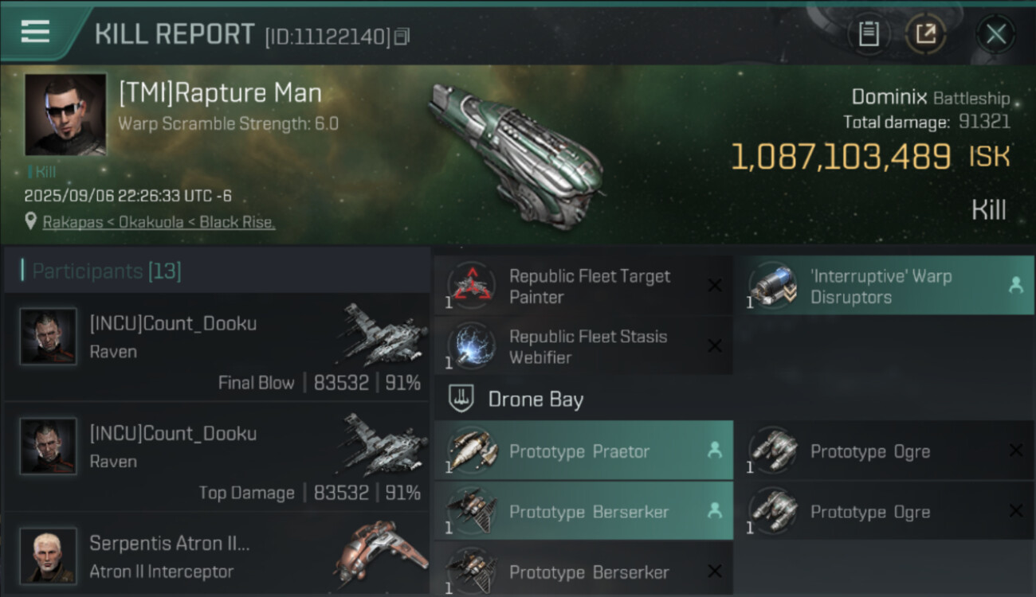Copy the kill report ID
This screenshot has width=1036, height=597.
point(402,36)
